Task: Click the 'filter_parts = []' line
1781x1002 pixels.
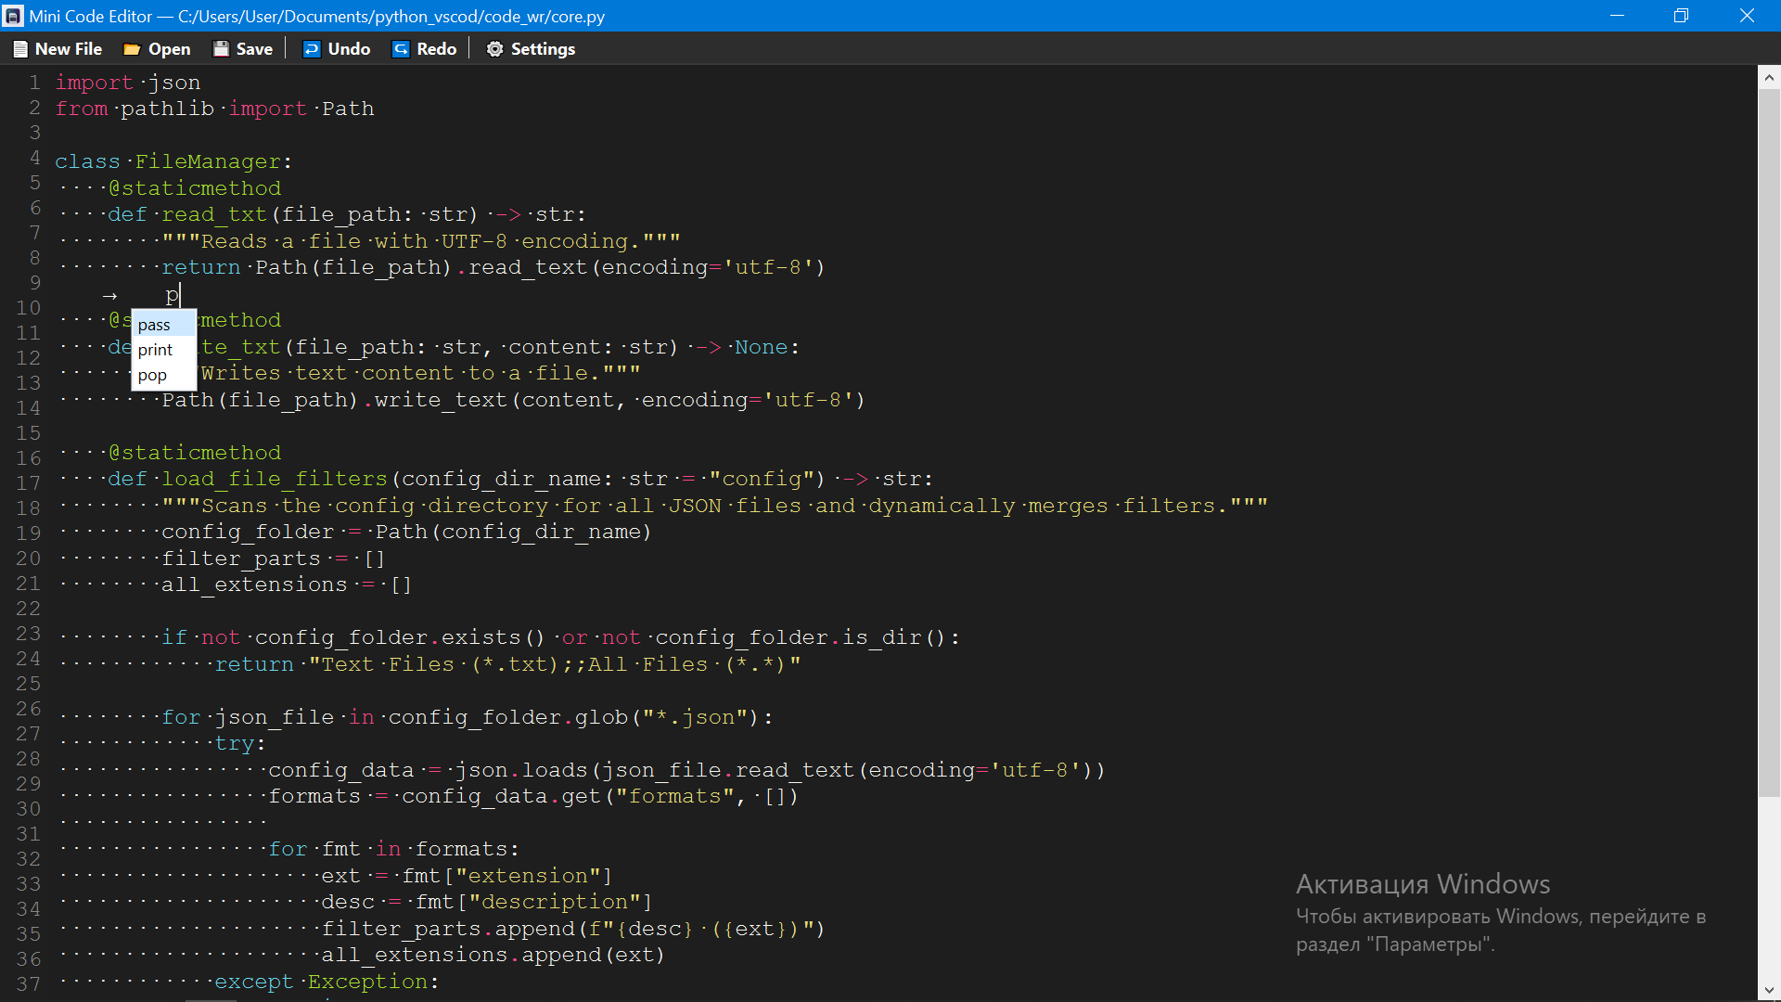Action: (273, 559)
